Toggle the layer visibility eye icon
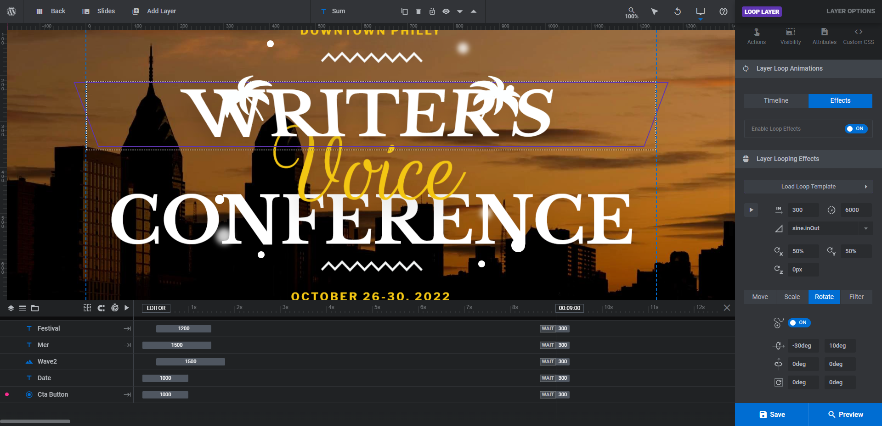The height and width of the screenshot is (426, 882). coord(446,11)
